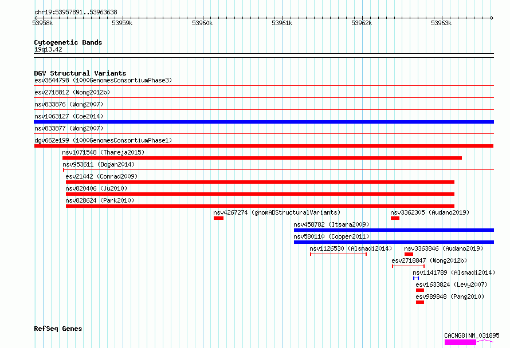The width and height of the screenshot is (510, 348).
Task: Open the nsv1071548 (Thareja2015) variant label
Action: [x=103, y=152]
